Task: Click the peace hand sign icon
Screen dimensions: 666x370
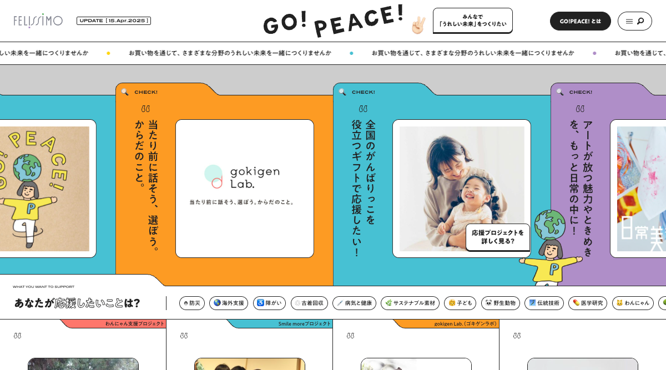Action: pos(418,25)
